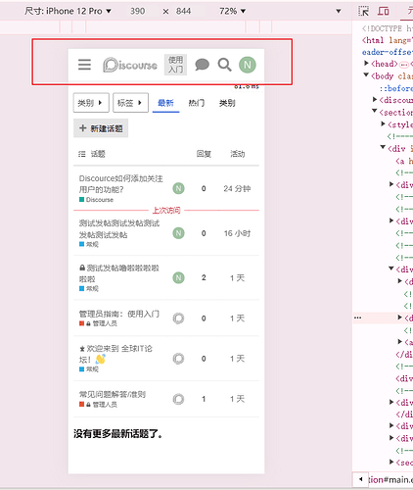Open the green N user avatar menu
This screenshot has width=413, height=490.
click(248, 65)
